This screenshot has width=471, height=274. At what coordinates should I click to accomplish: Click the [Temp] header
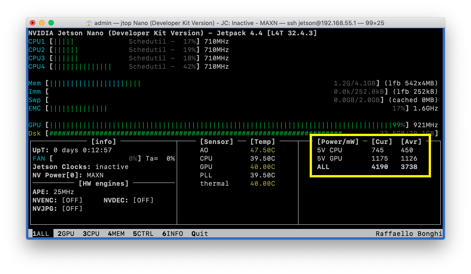263,142
